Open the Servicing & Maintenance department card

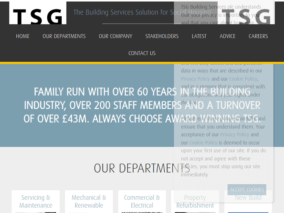click(x=36, y=201)
